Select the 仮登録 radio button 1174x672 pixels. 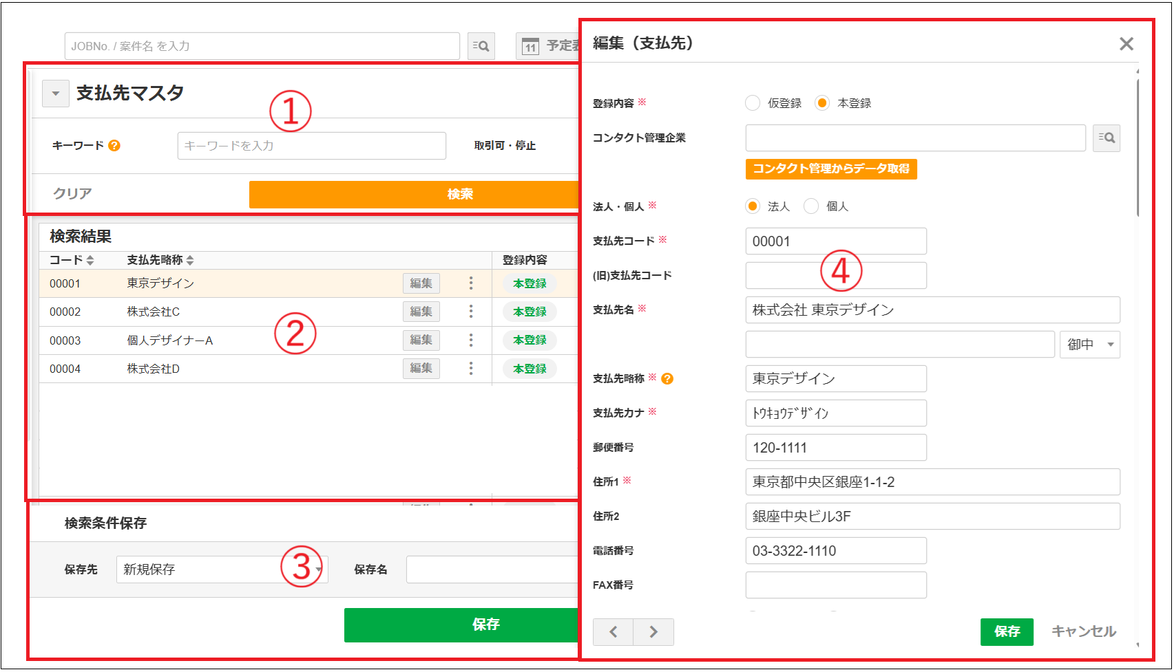point(752,102)
